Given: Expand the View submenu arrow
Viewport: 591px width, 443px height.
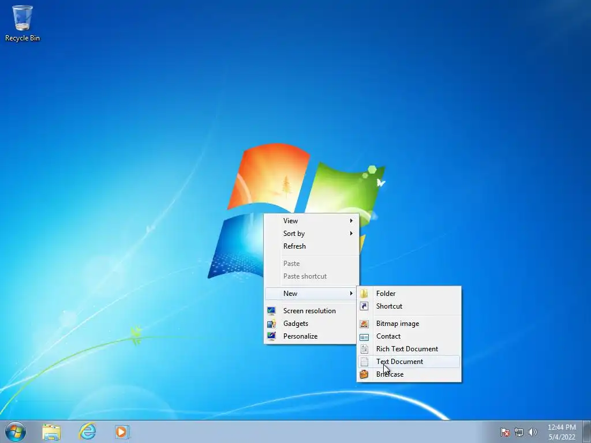Looking at the screenshot, I should 351,221.
